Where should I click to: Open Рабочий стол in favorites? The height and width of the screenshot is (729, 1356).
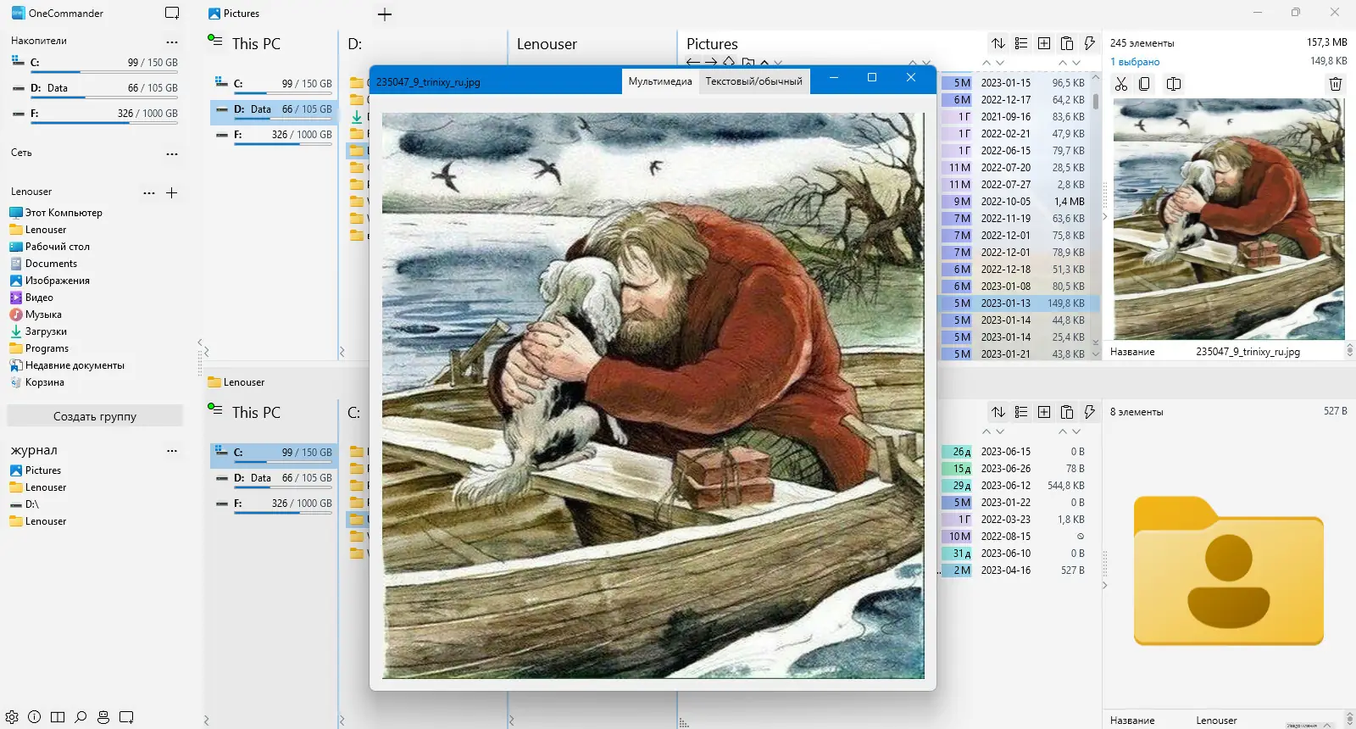[x=49, y=247]
